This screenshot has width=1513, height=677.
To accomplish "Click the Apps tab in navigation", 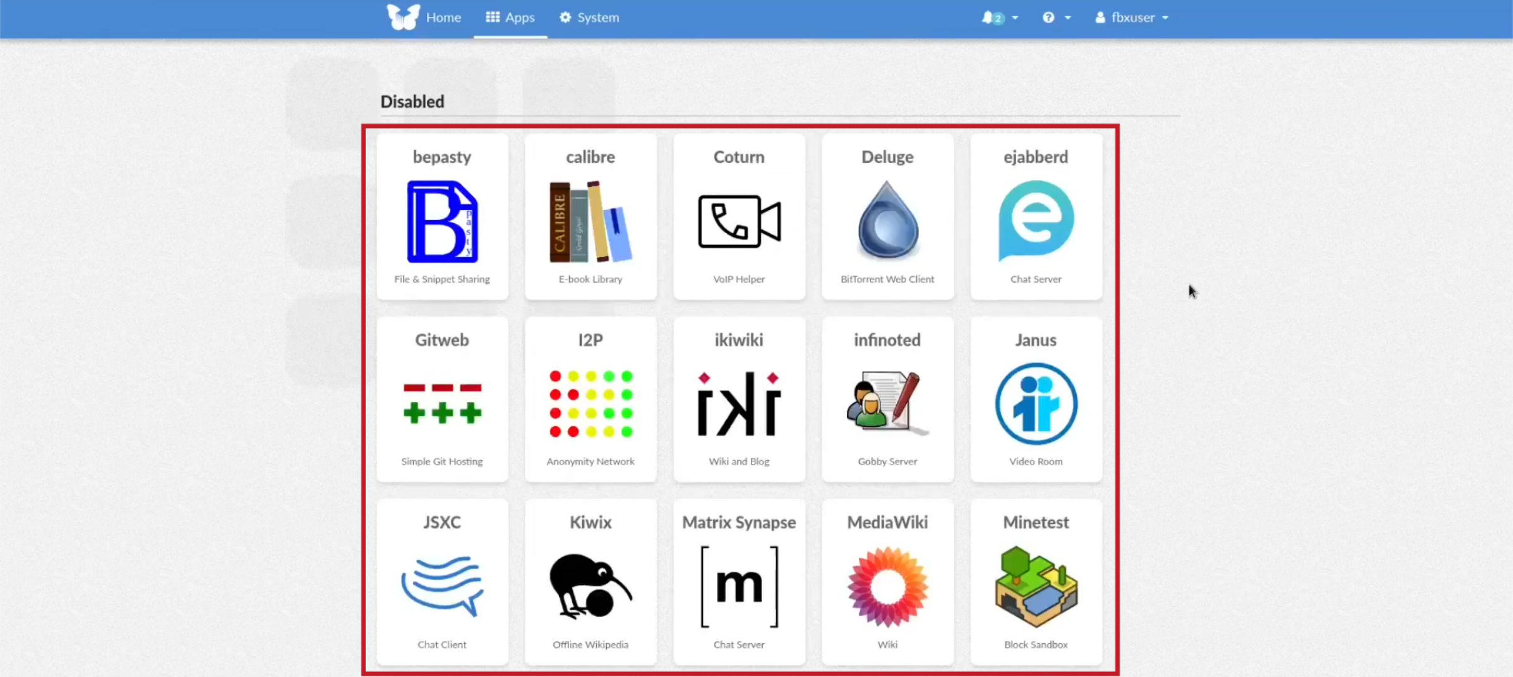I will click(x=510, y=18).
